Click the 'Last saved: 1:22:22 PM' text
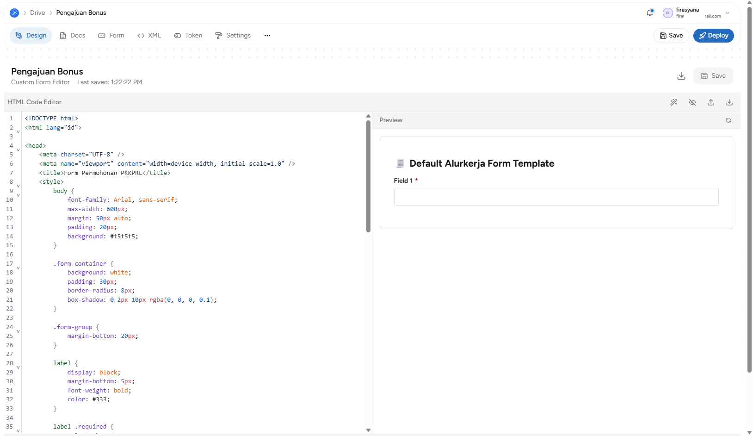This screenshot has width=753, height=436. 110,82
